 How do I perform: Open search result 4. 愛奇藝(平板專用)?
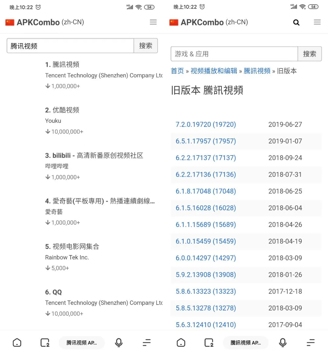click(100, 201)
